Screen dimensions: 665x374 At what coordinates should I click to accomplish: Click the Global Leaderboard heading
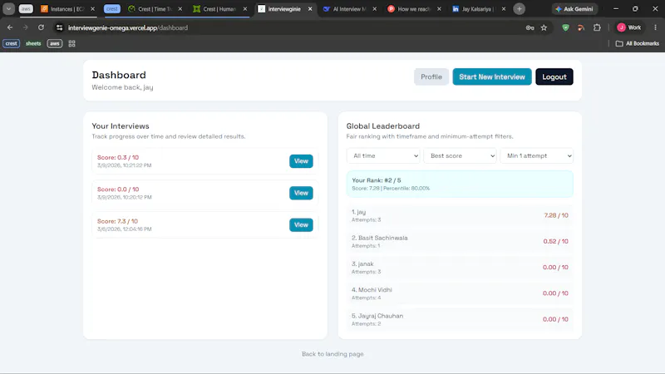click(382, 126)
